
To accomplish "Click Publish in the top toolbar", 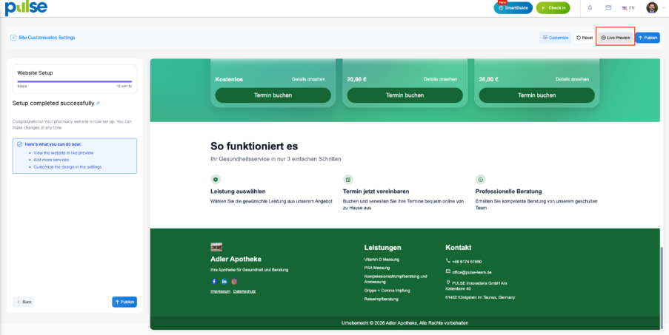I will [648, 38].
